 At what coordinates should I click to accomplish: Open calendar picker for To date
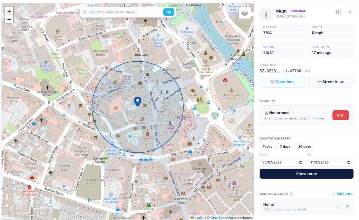point(349,162)
